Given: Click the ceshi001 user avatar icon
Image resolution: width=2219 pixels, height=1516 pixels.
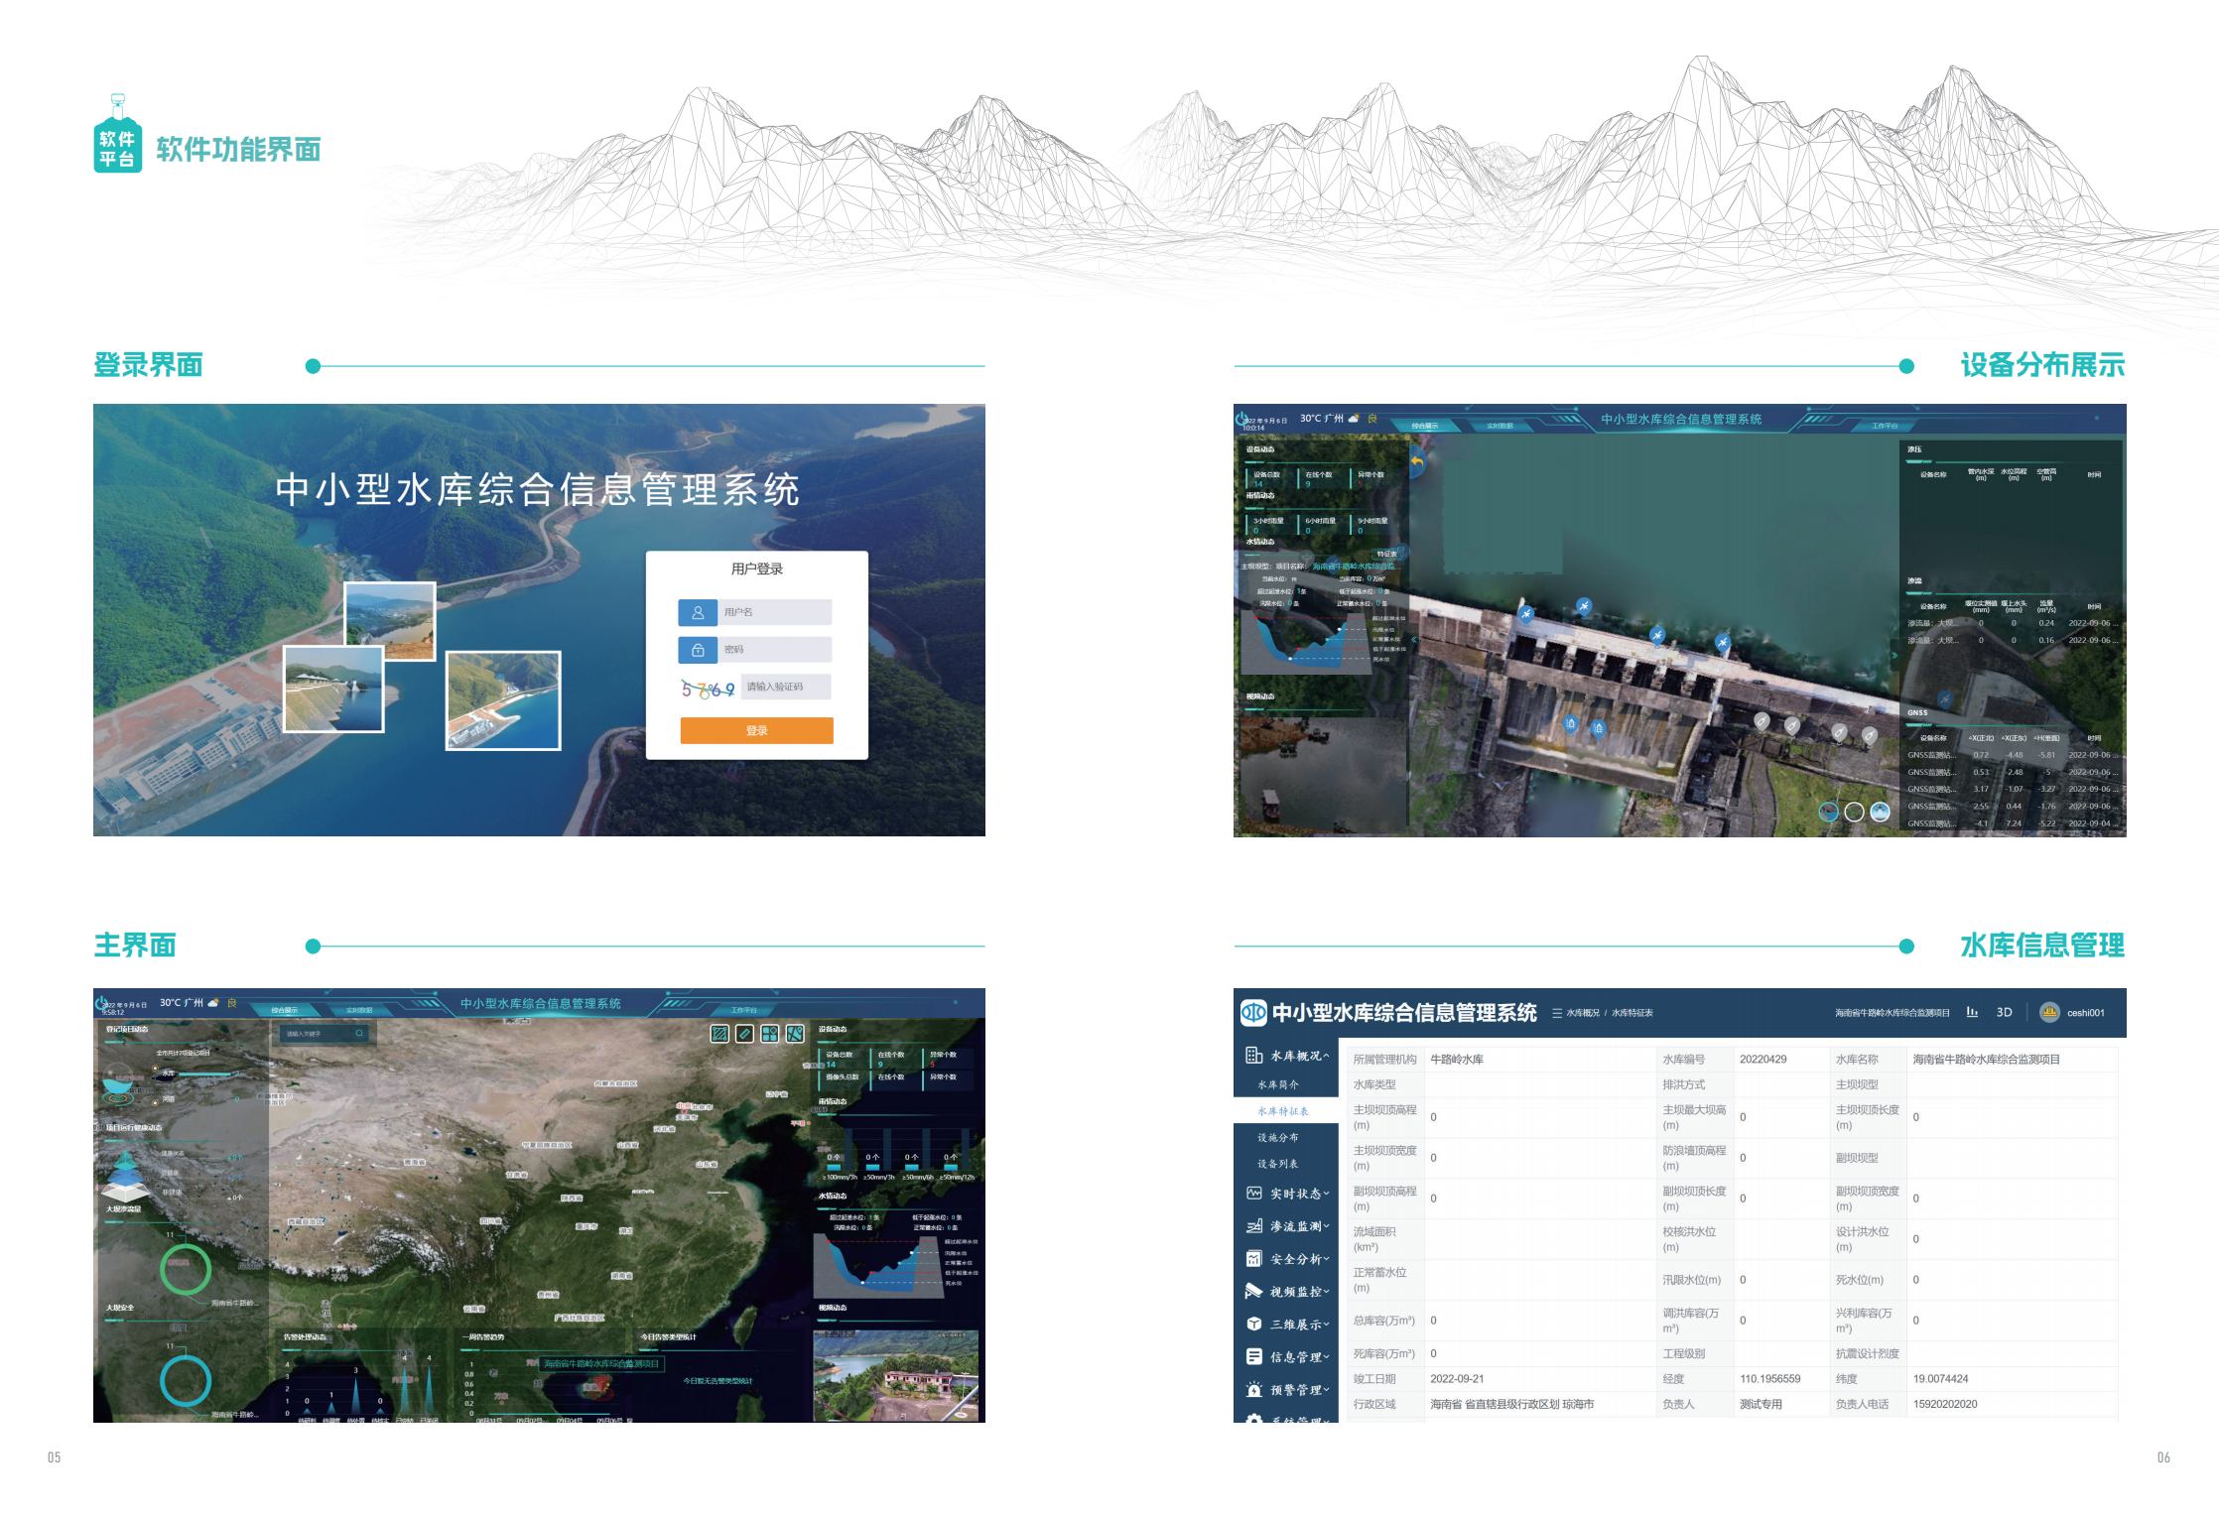Looking at the screenshot, I should point(2048,1012).
